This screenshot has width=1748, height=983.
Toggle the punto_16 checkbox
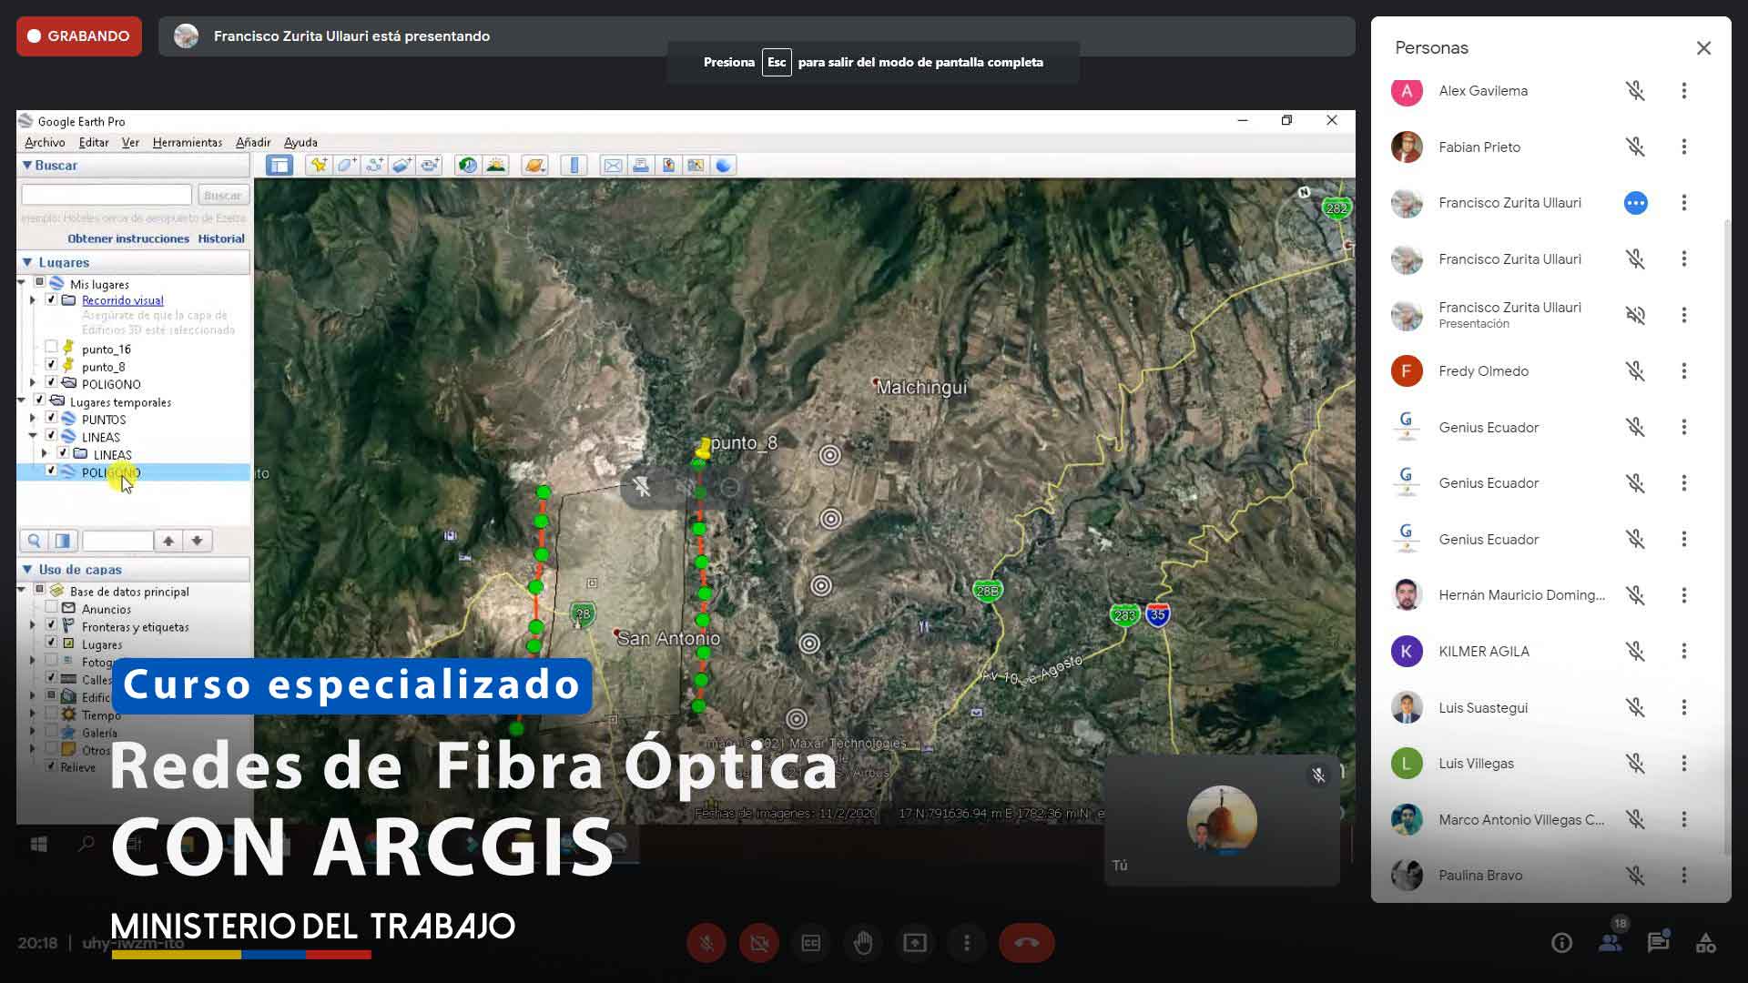point(51,347)
